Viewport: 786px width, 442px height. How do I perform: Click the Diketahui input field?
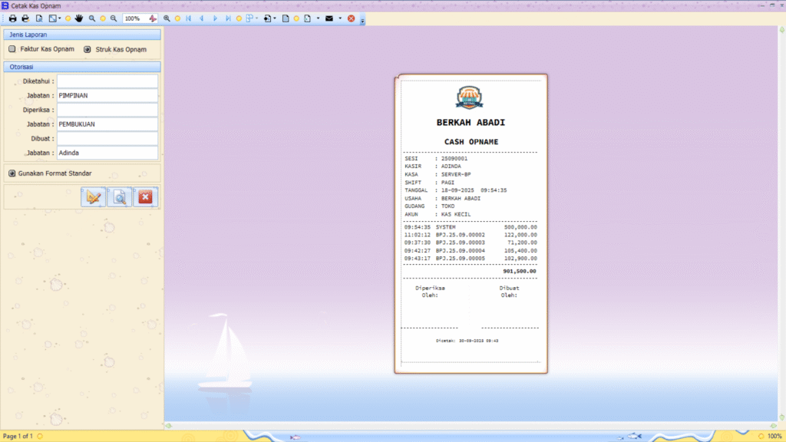pos(107,81)
